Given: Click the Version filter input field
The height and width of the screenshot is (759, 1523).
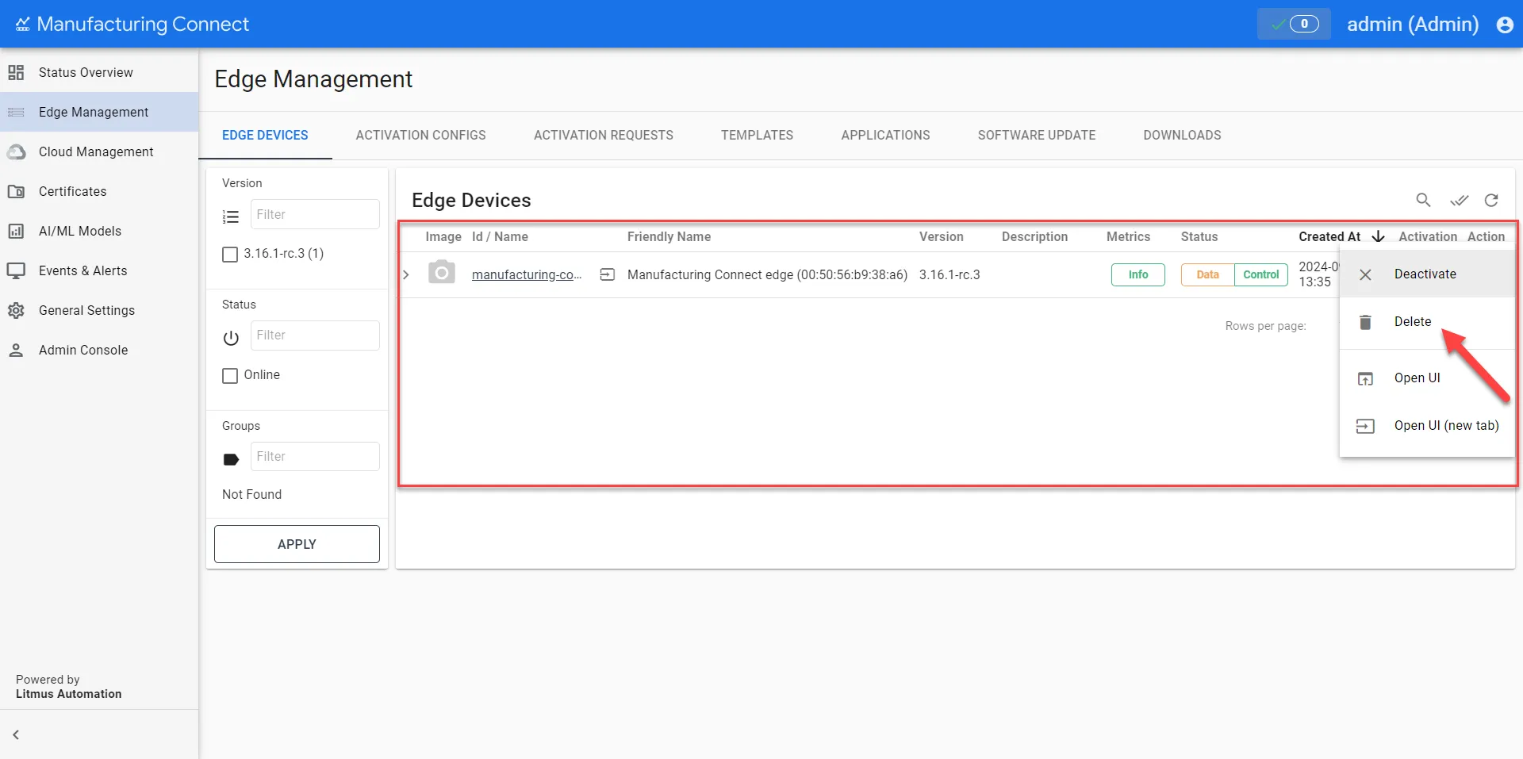Looking at the screenshot, I should coord(315,214).
